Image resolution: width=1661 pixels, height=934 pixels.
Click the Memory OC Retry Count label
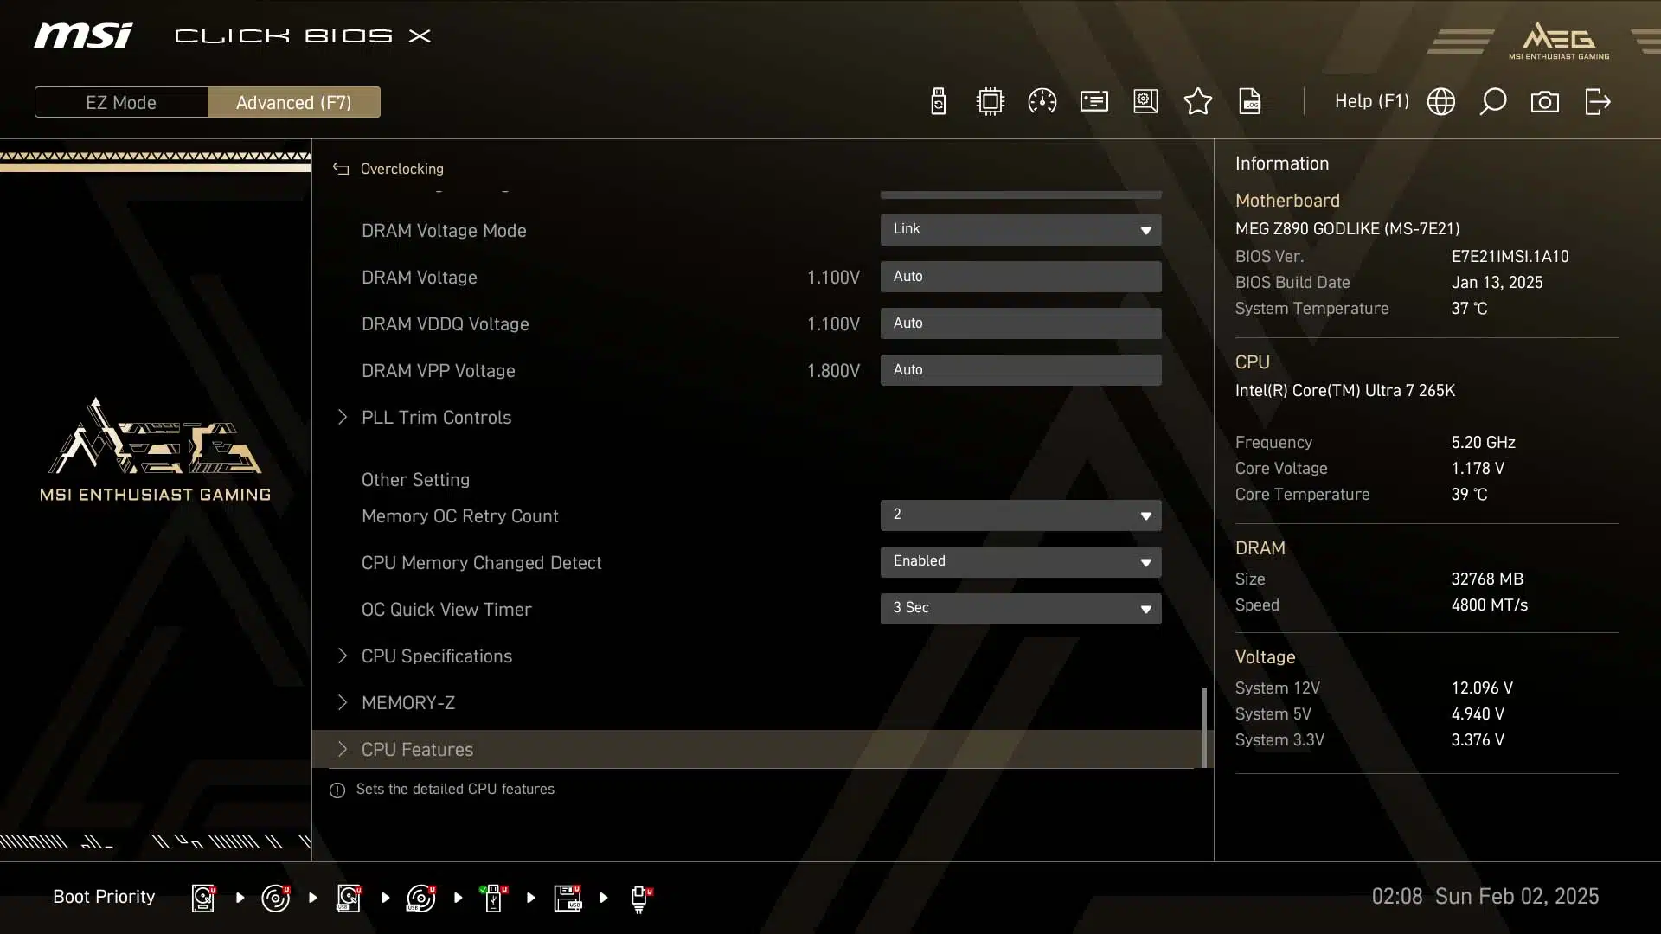459,516
